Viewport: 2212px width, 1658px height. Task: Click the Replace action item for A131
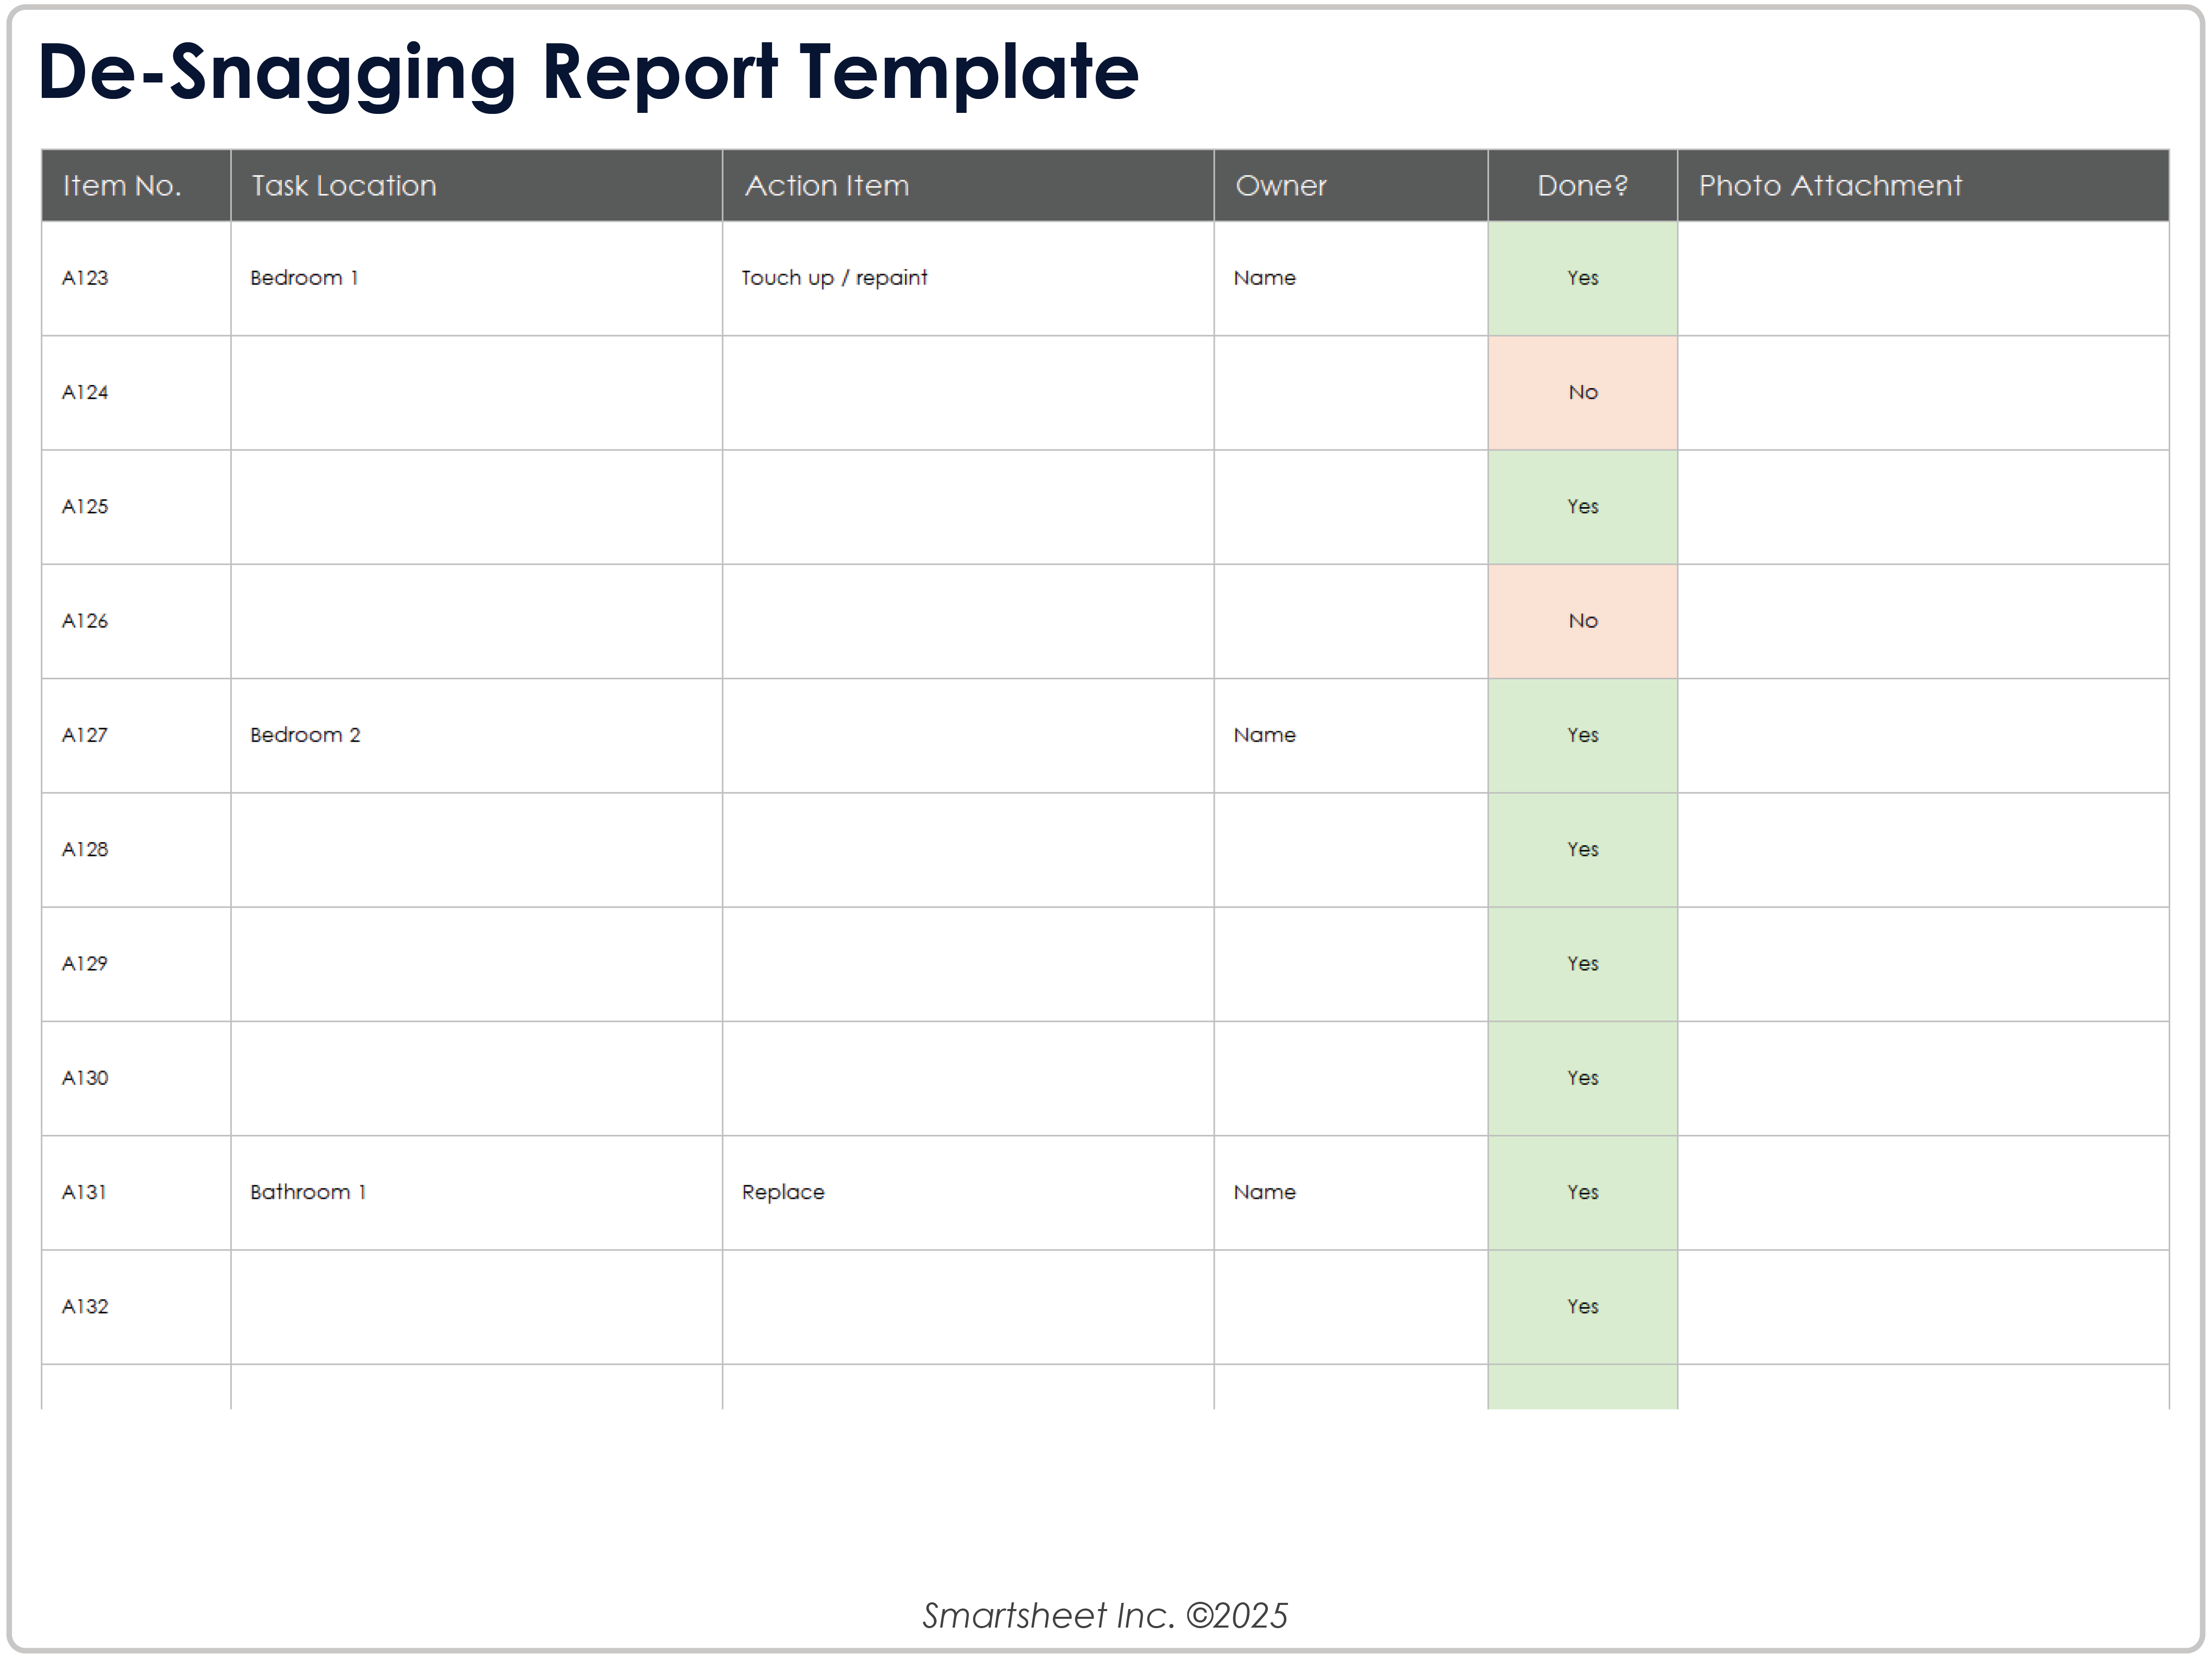[783, 1192]
